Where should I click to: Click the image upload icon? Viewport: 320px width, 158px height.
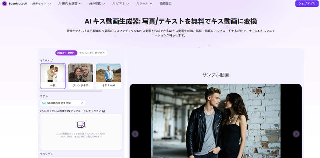(81, 125)
